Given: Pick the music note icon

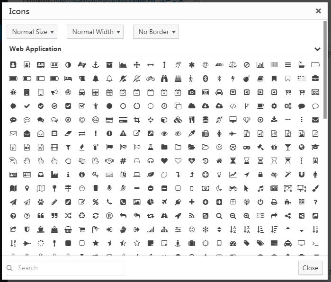Looking at the screenshot, I should pyautogui.click(x=260, y=188).
